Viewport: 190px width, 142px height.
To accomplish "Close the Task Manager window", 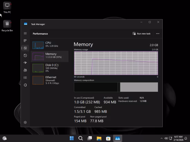I will pos(158,22).
